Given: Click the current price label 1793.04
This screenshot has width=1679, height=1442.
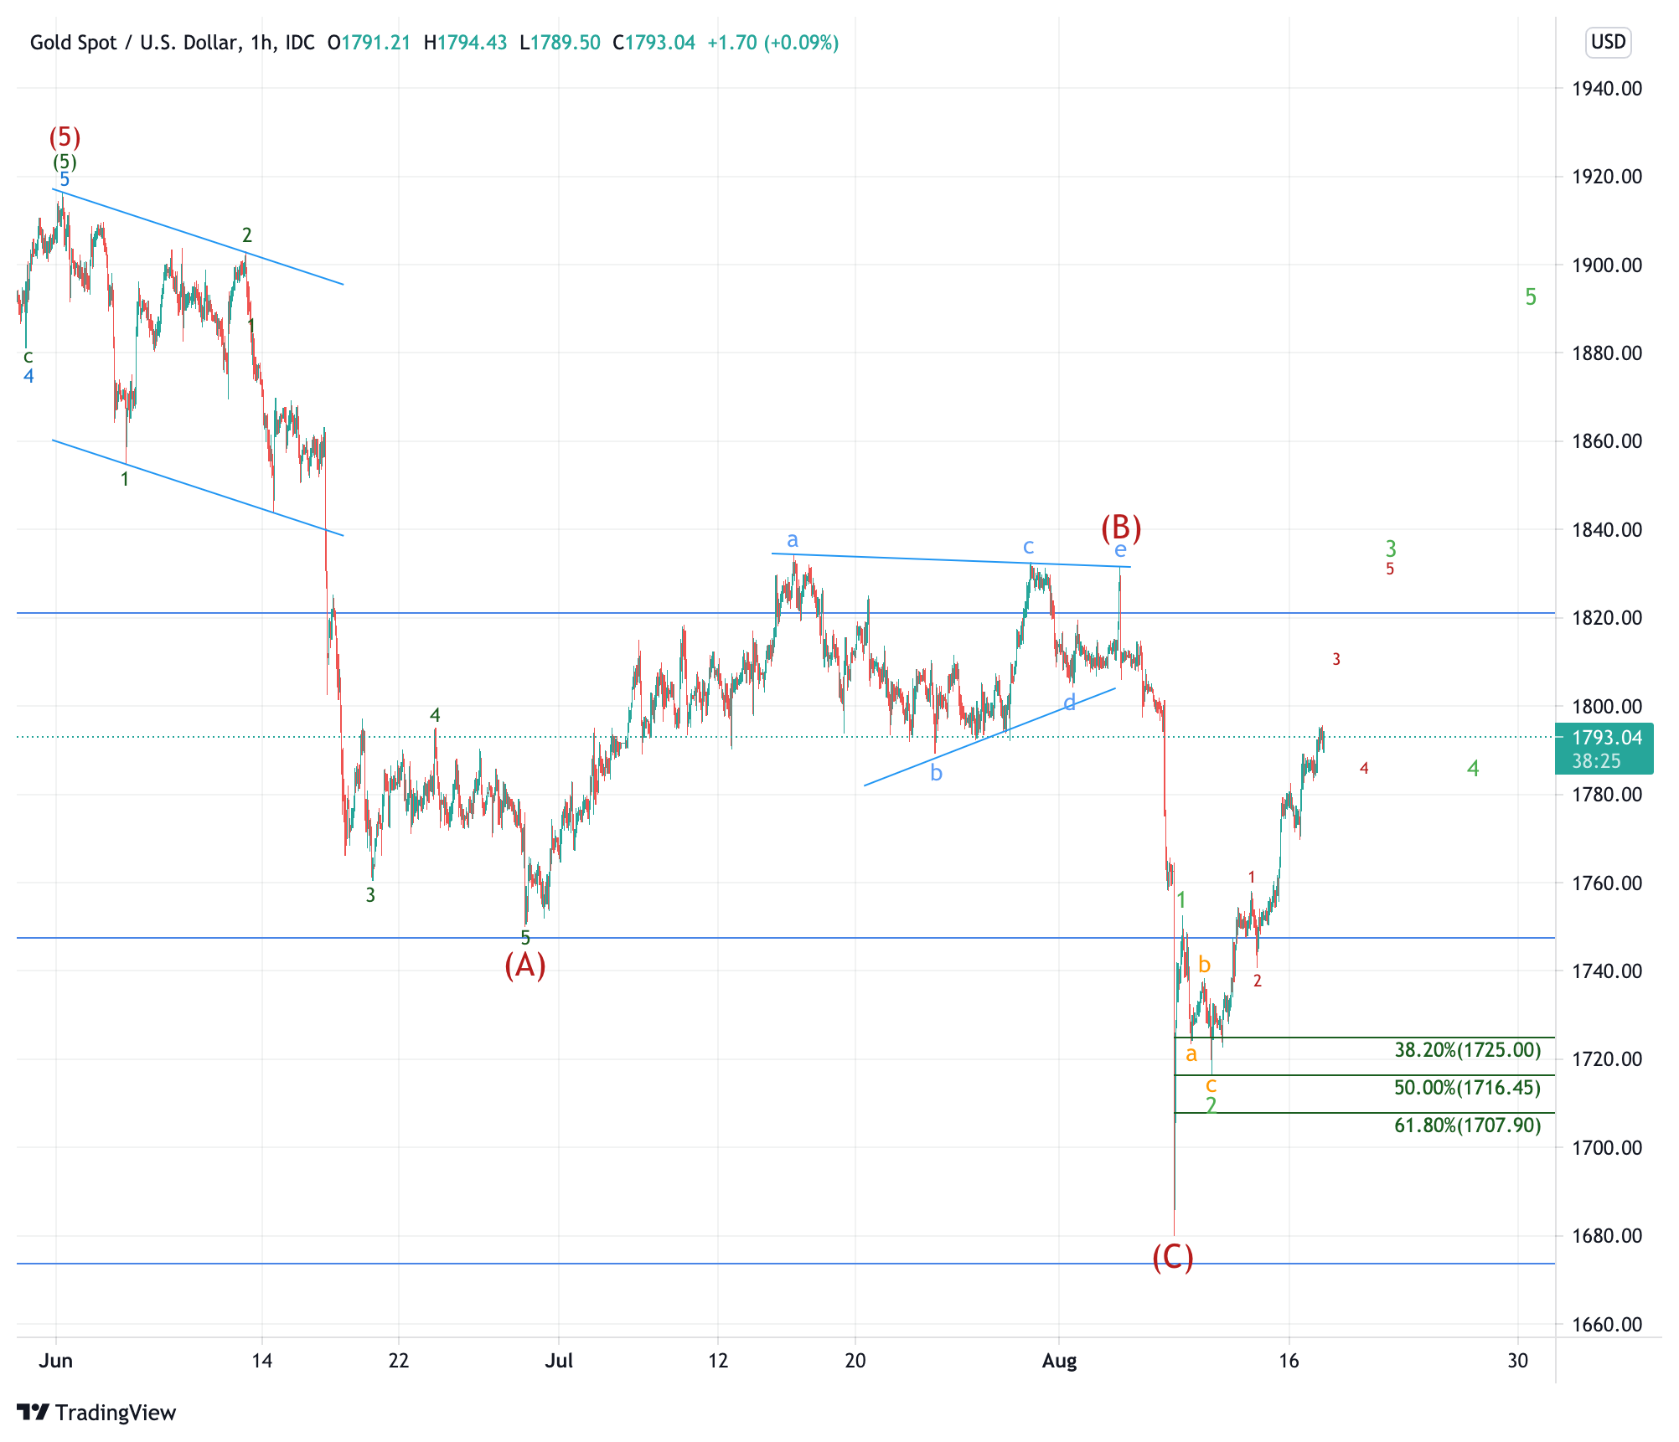Looking at the screenshot, I should pos(1606,738).
